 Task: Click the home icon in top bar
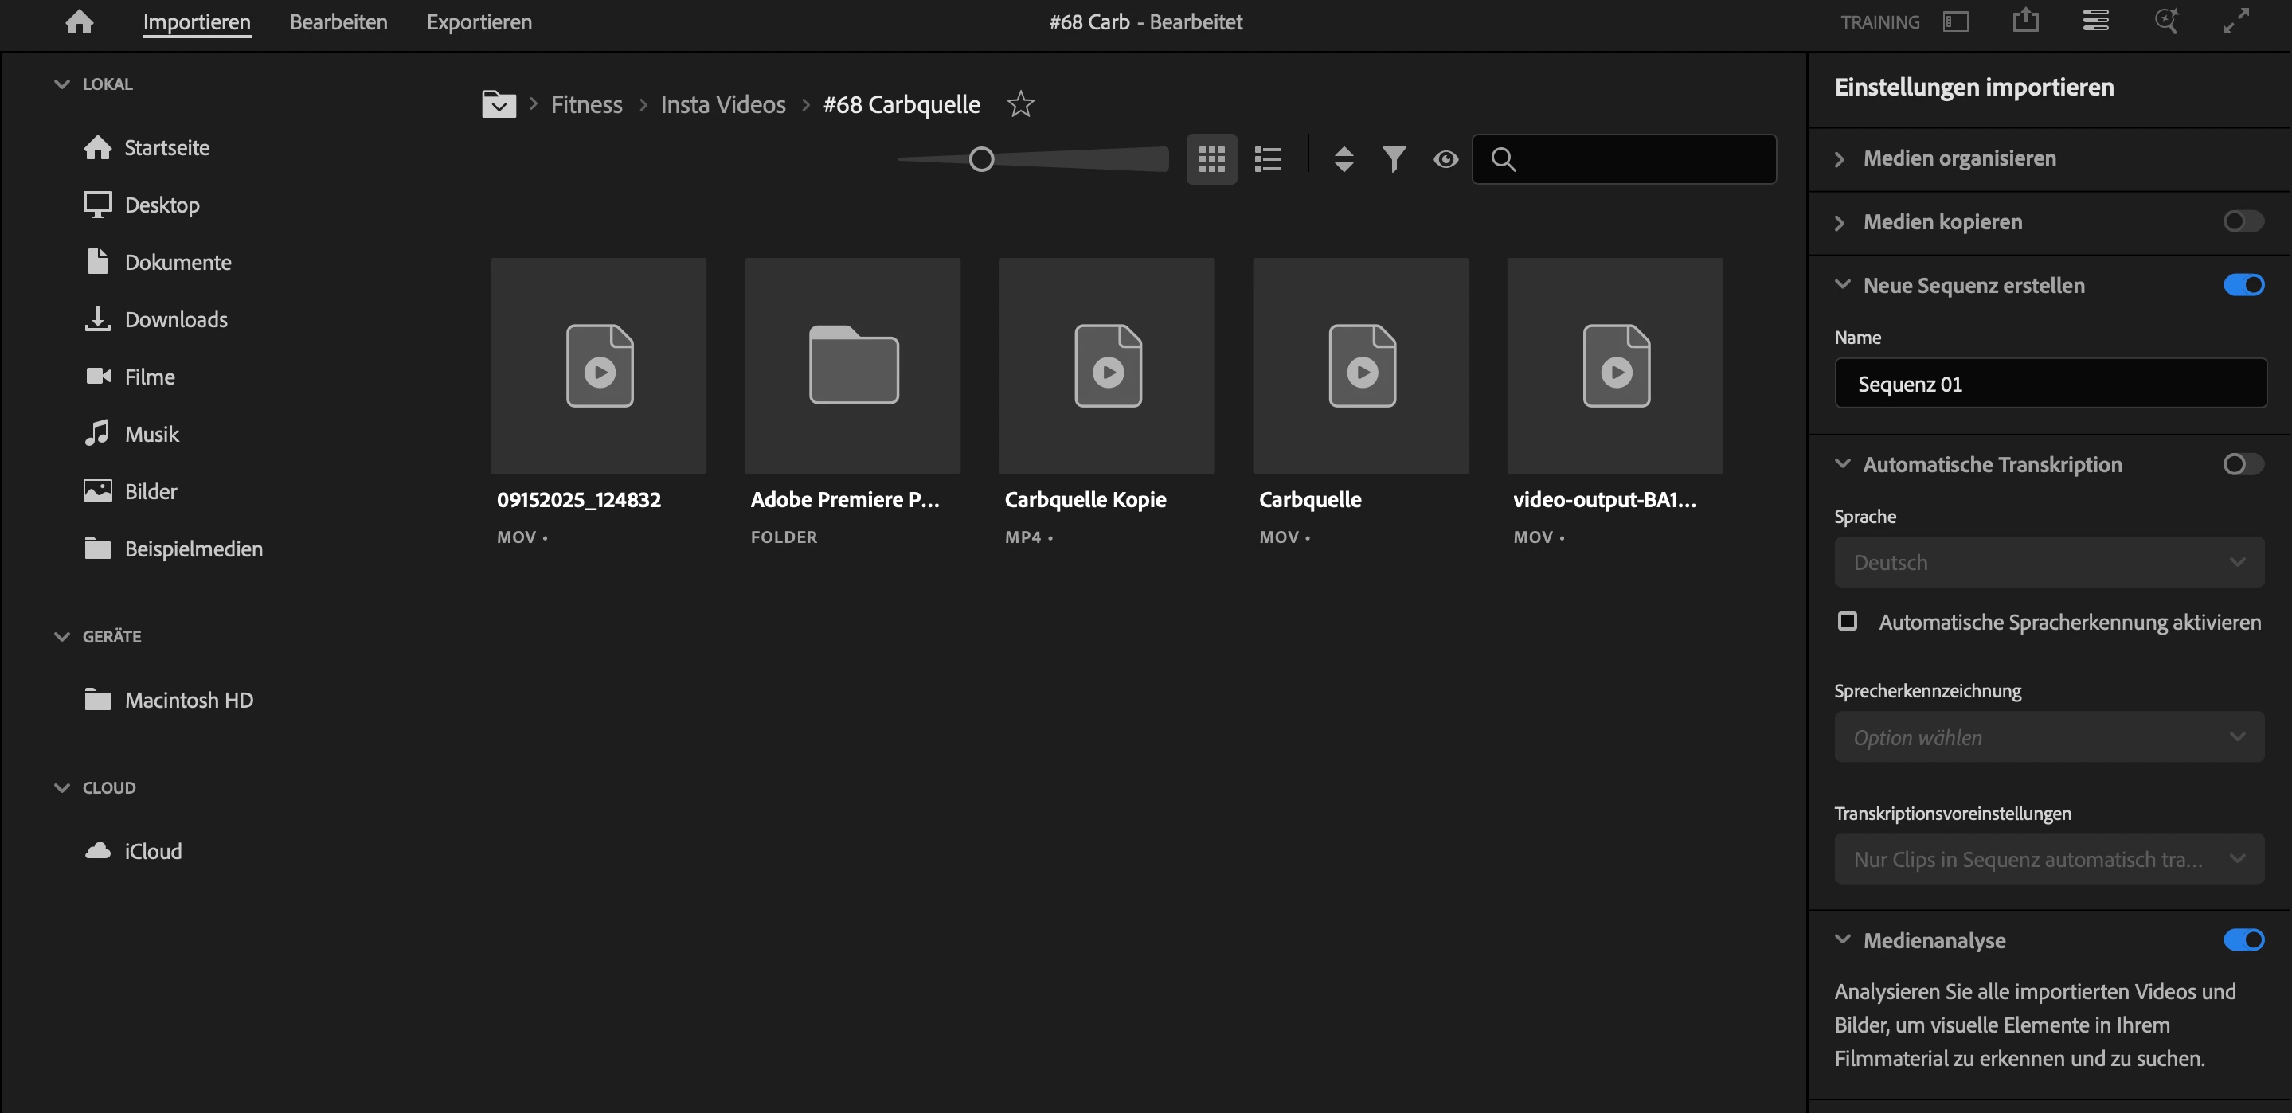79,21
